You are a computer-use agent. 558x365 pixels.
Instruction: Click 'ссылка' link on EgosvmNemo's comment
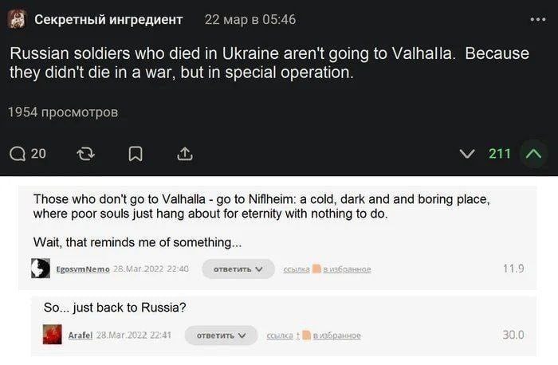click(x=297, y=269)
